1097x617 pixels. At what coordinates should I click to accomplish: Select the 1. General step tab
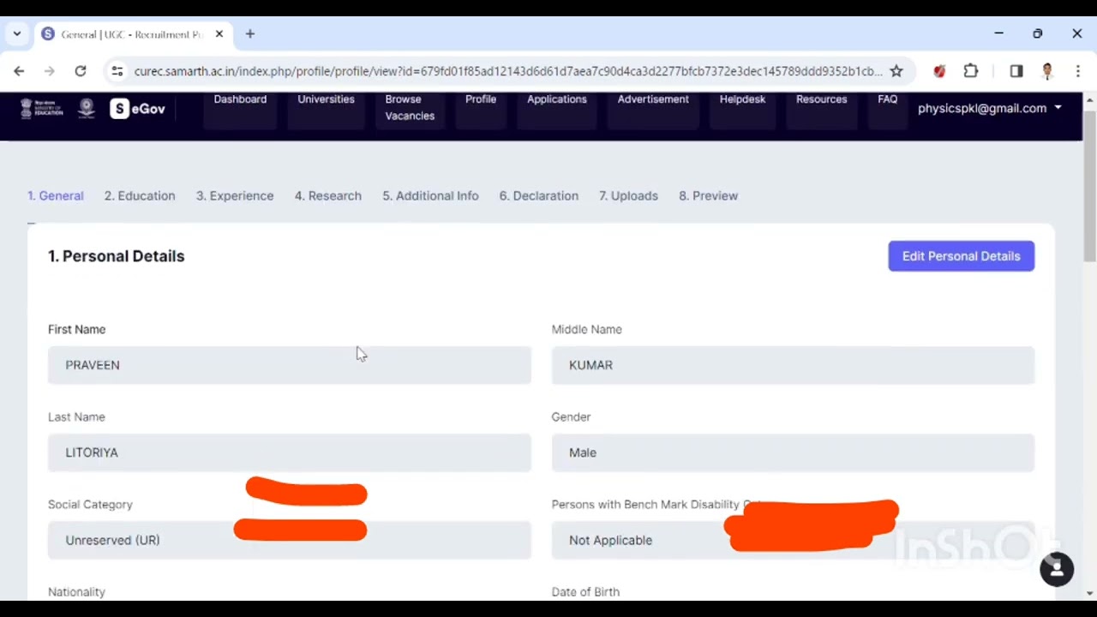coord(56,195)
